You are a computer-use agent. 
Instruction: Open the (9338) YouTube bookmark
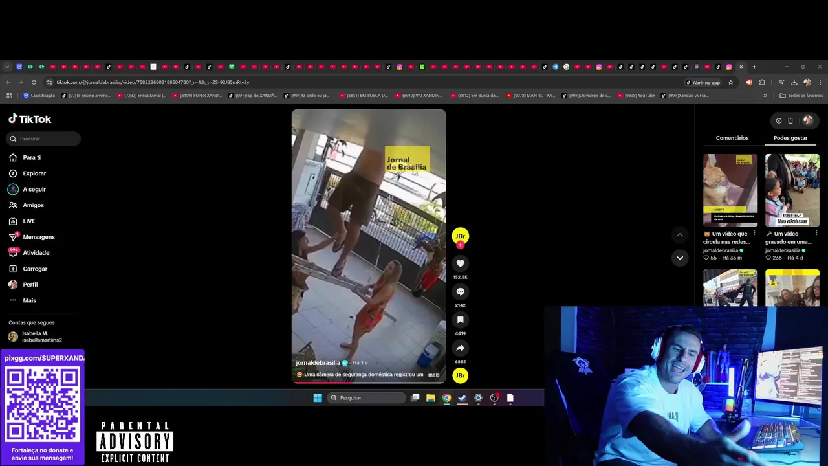click(x=635, y=96)
